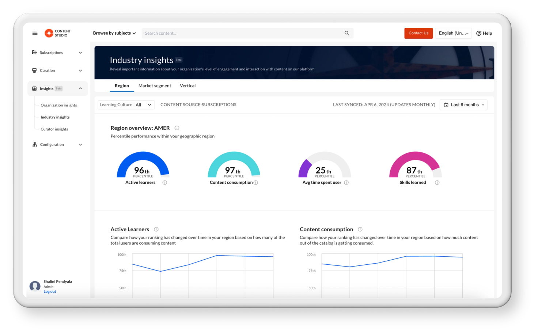Click the Skills learned info icon
This screenshot has width=538, height=334.
point(437,182)
